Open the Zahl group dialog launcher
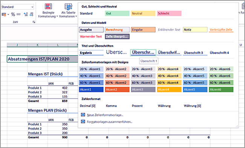245x148 pixels. tap(34, 22)
